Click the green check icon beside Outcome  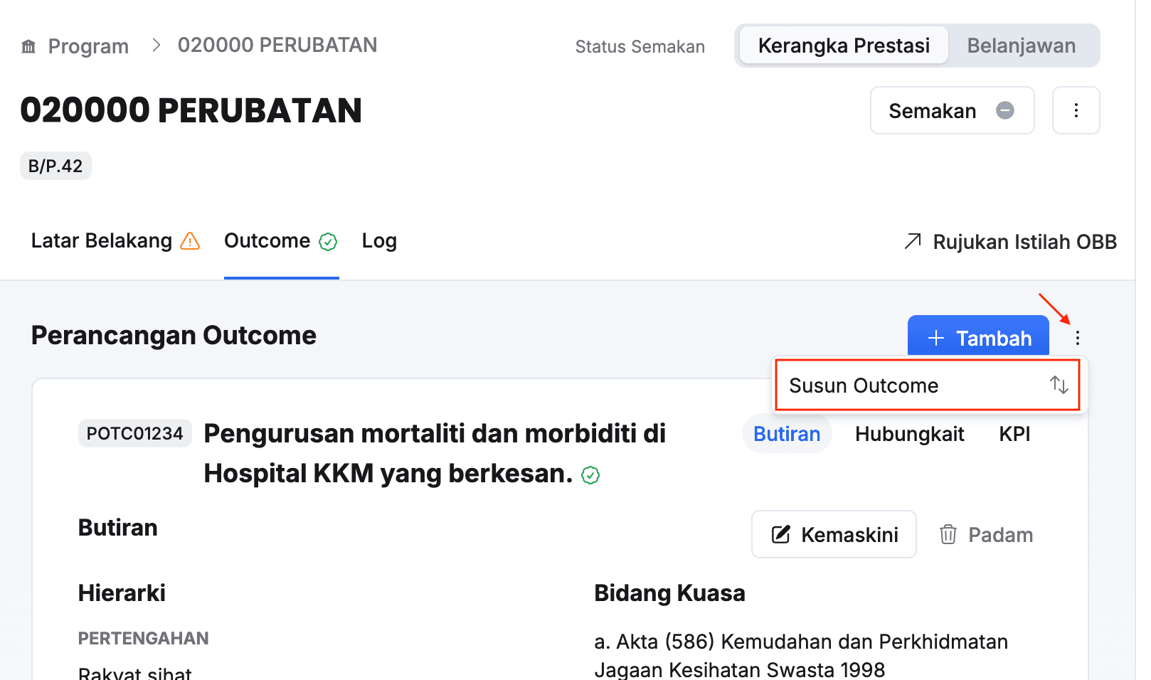coord(328,242)
